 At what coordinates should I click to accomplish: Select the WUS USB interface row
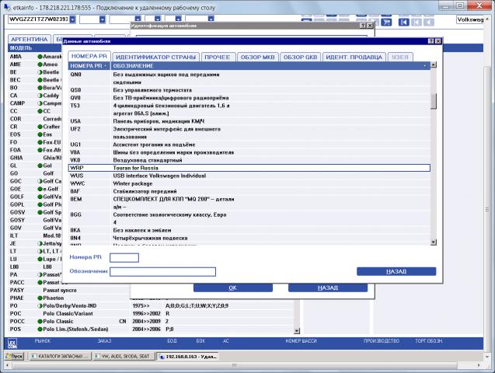click(249, 176)
